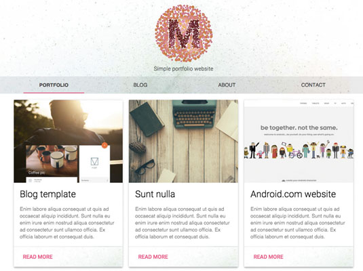Screen dimensions: 363x271
Task: Click the orange badge on blog image
Action: pos(104,145)
